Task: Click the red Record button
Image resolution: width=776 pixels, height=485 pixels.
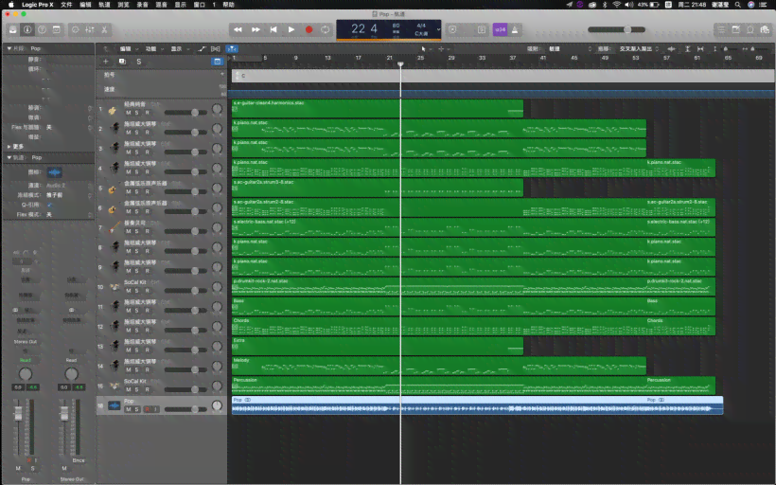Action: 309,29
